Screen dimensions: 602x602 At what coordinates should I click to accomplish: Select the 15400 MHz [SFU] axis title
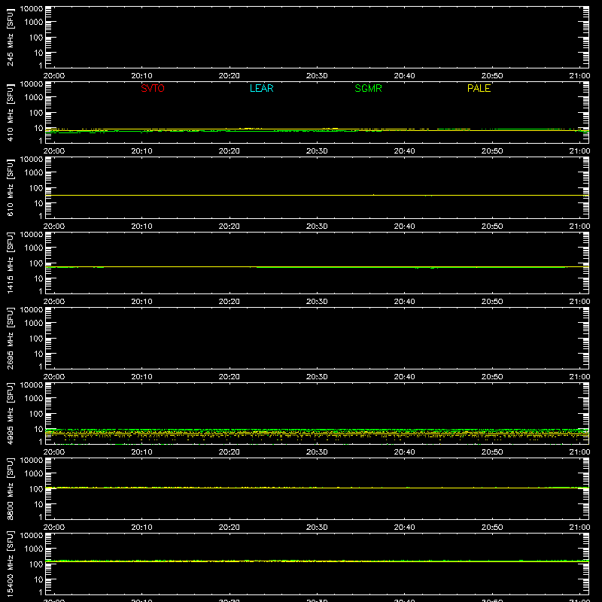click(10, 564)
